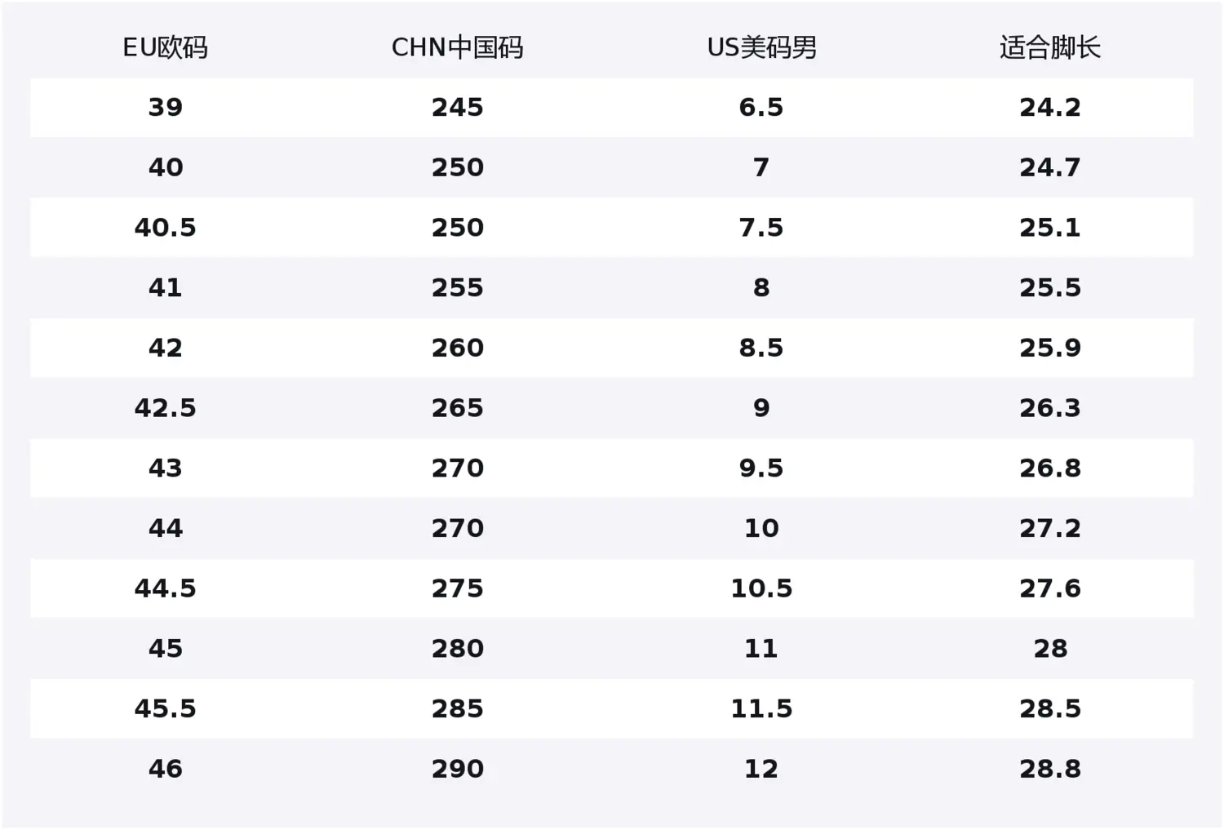Click US men's size 8.5 cell
Image resolution: width=1224 pixels, height=830 pixels.
[761, 348]
